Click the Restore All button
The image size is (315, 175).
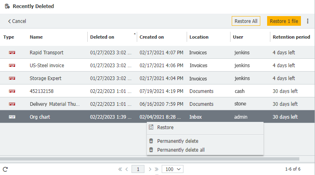point(246,21)
